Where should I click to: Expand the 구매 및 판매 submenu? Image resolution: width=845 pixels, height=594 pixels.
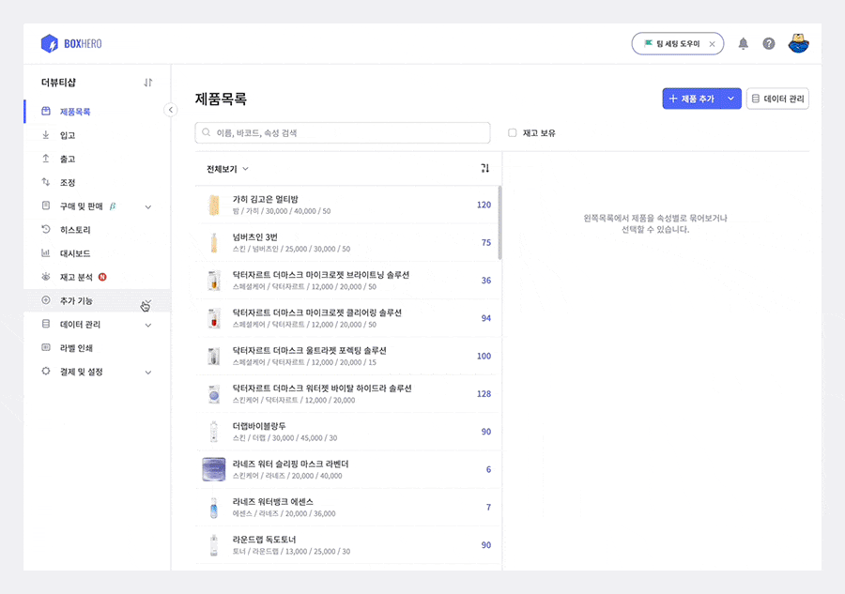(147, 206)
